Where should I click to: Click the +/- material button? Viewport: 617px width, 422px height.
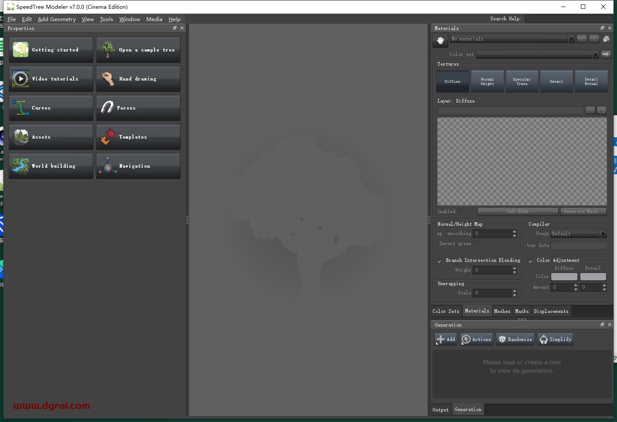(582, 39)
